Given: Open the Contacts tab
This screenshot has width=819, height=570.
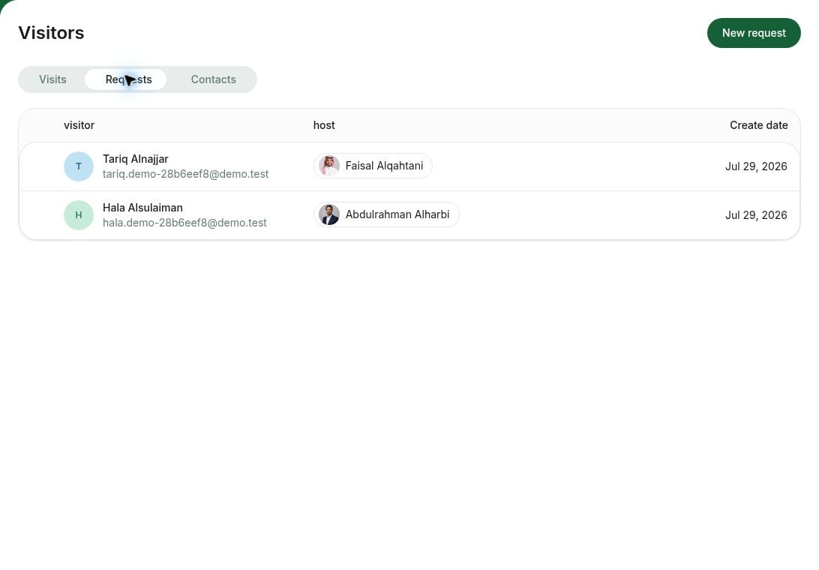Looking at the screenshot, I should click(x=213, y=79).
